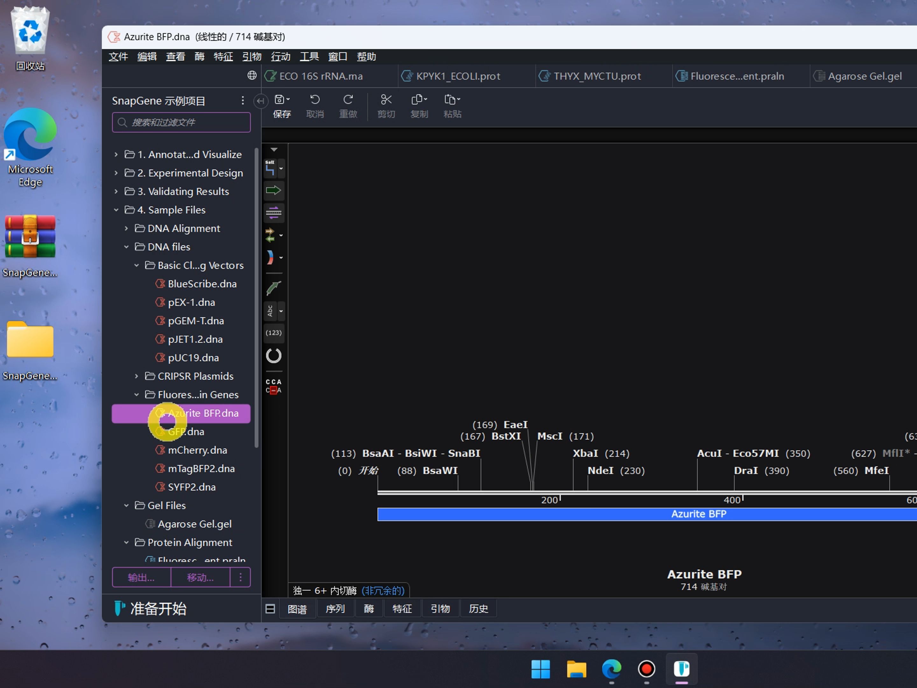Toggle the primers display button
This screenshot has width=917, height=688.
274,213
